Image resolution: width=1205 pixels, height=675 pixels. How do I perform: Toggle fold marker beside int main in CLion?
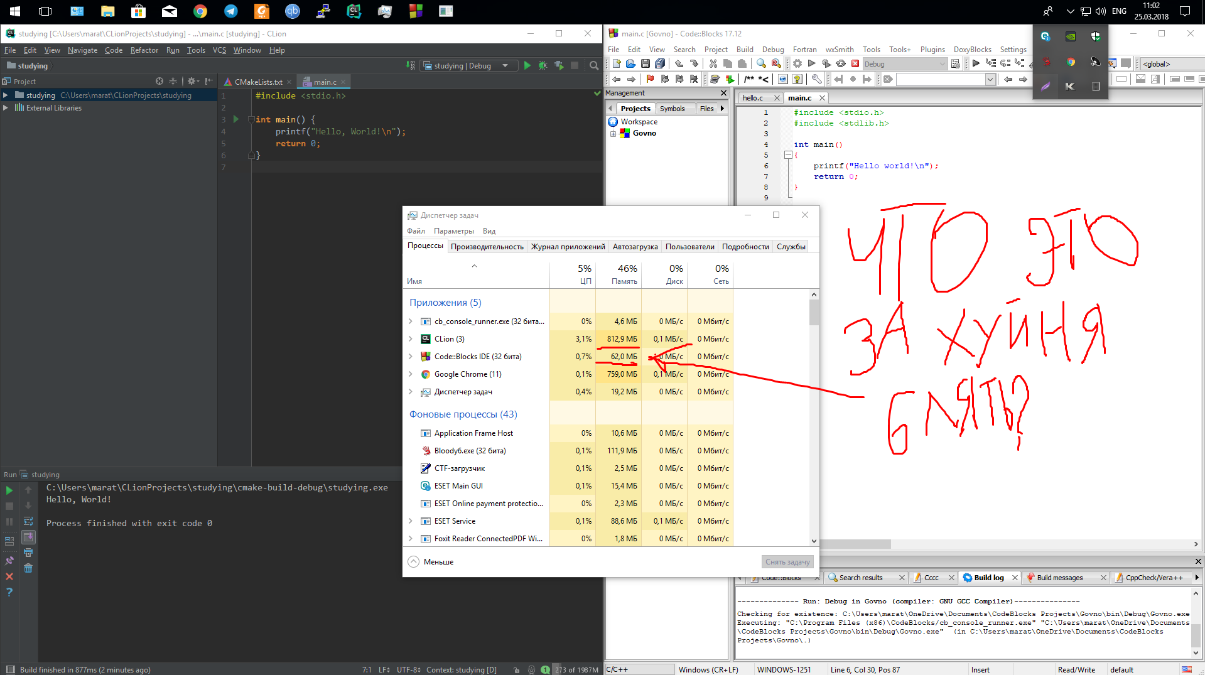(x=251, y=119)
